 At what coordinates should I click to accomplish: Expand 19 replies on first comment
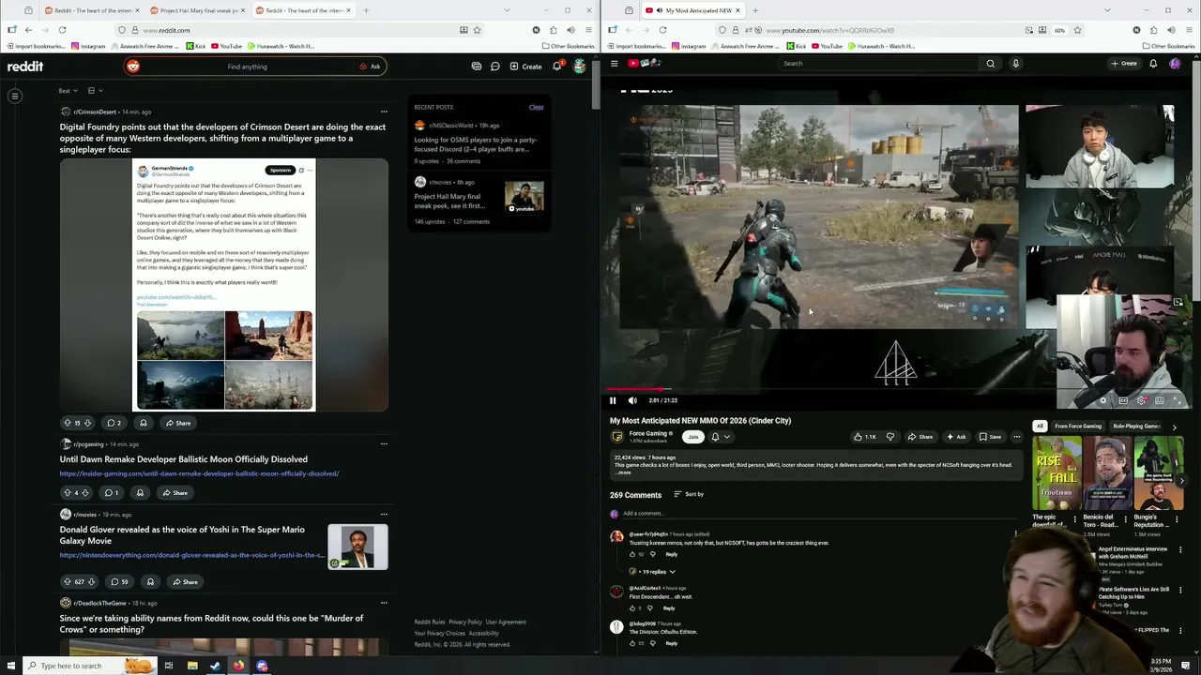[x=654, y=571]
